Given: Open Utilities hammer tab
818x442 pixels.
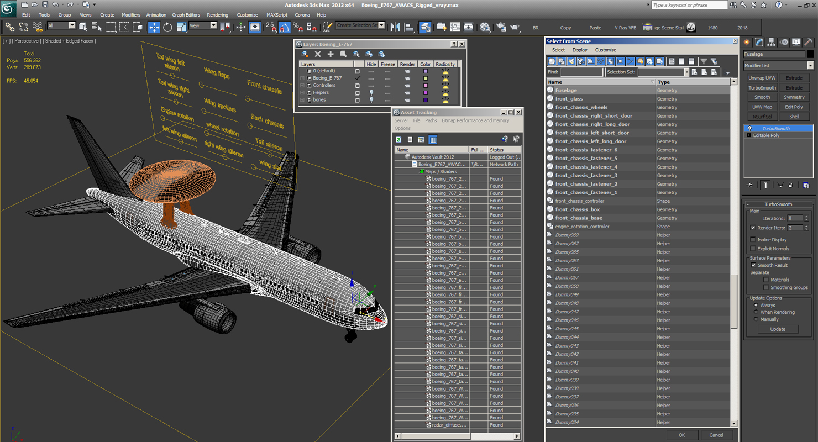Looking at the screenshot, I should (809, 42).
